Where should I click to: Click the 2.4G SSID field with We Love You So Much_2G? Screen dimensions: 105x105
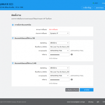59,72
